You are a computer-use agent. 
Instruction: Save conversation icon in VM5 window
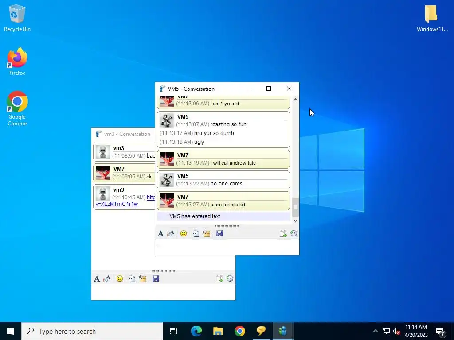[219, 233]
